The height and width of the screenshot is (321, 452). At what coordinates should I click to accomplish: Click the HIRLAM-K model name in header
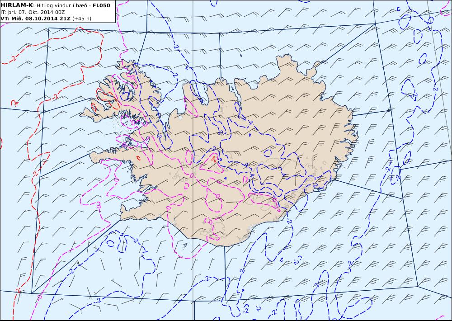tap(17, 5)
